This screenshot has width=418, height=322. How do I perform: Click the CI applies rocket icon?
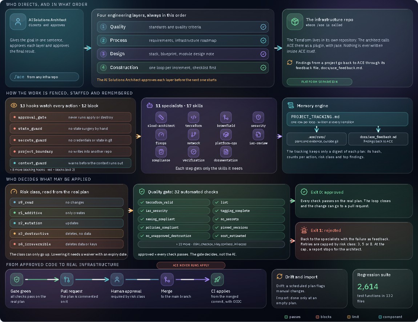[x=217, y=279]
